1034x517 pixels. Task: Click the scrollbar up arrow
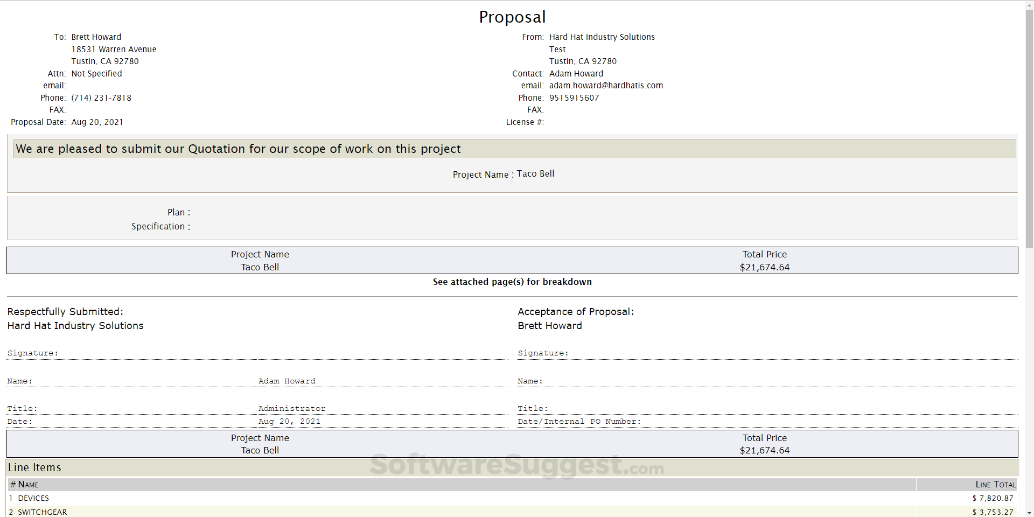click(x=1029, y=4)
